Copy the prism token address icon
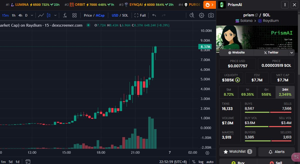Image resolution: width=300 pixels, height=164 pixels. (x=256, y=15)
